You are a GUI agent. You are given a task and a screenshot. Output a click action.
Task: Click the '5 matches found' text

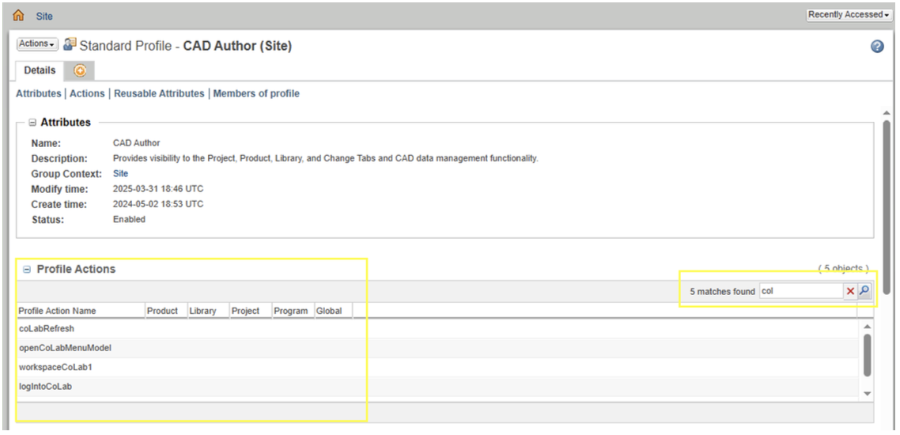[722, 292]
